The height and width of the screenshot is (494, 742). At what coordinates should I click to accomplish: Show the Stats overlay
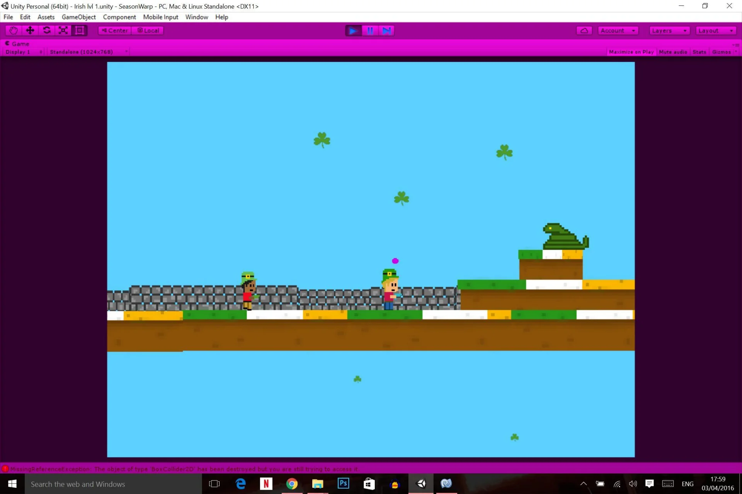tap(699, 52)
